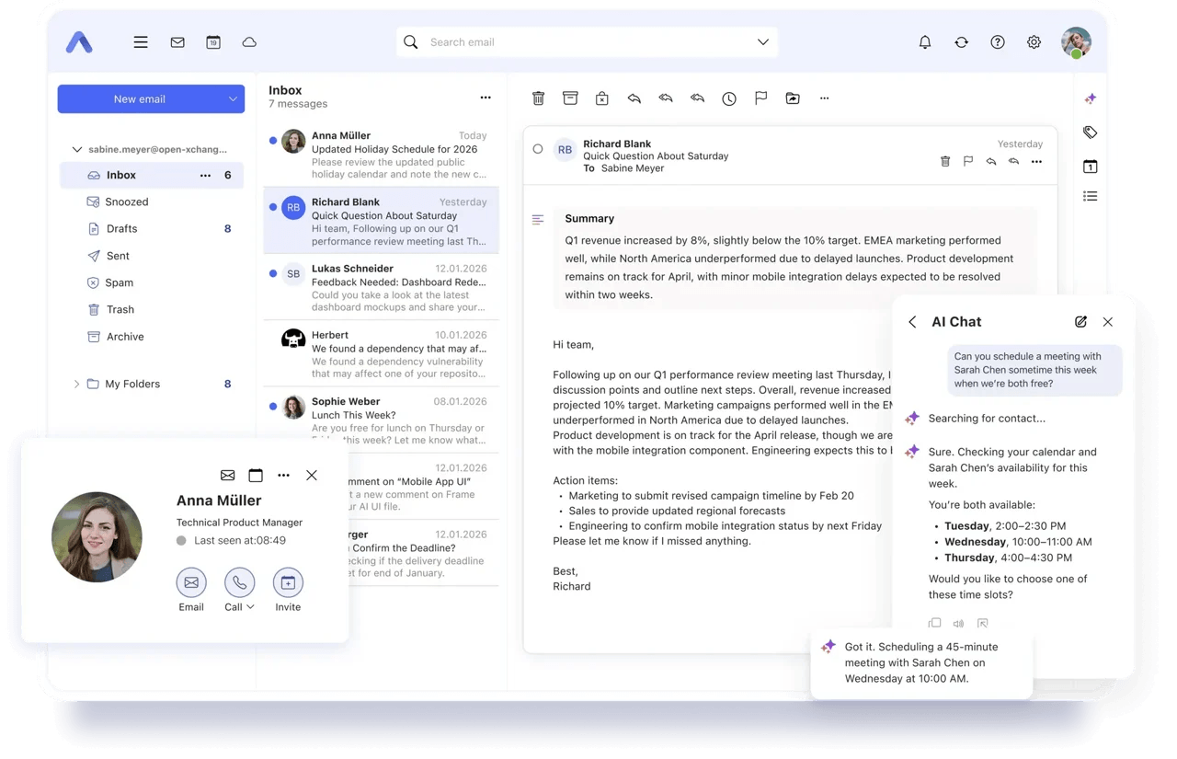Viewport: 1177px width, 759px height.
Task: Archive the email from toolbar
Action: [570, 98]
